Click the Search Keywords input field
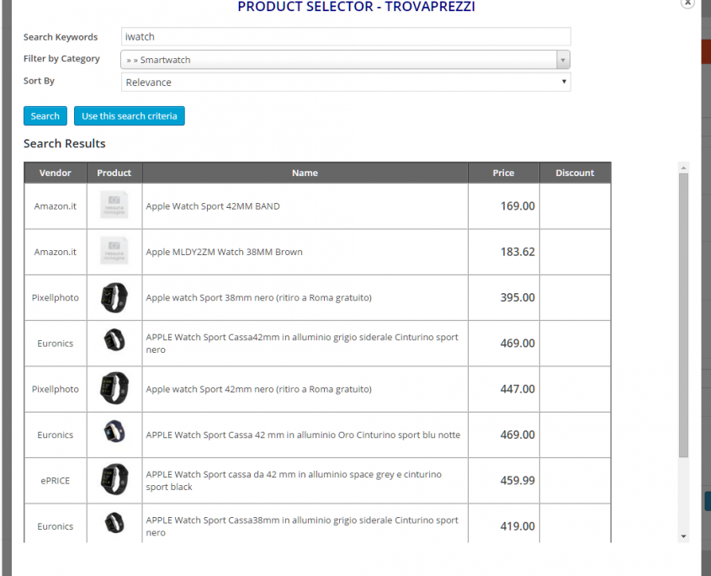The image size is (711, 576). (x=346, y=37)
